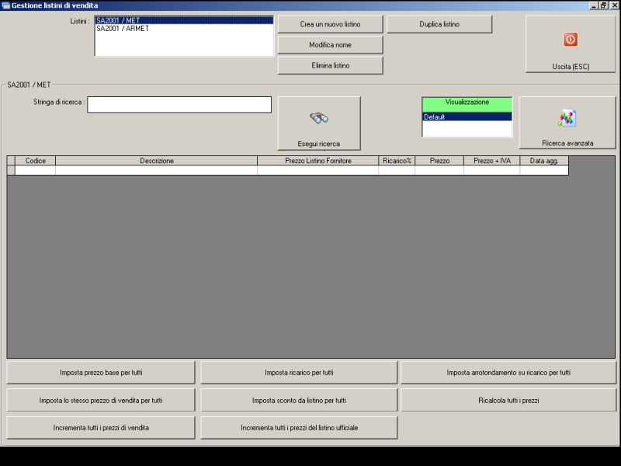Select listino SA2001 / MET
Screen dimensions: 621x466
coord(184,21)
